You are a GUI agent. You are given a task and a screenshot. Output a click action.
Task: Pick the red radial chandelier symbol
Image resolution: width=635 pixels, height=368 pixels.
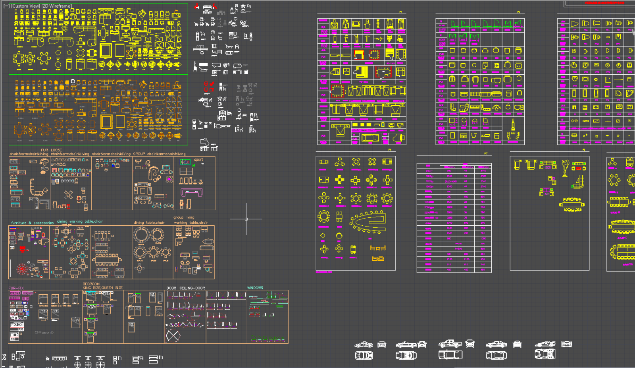pyautogui.click(x=22, y=269)
